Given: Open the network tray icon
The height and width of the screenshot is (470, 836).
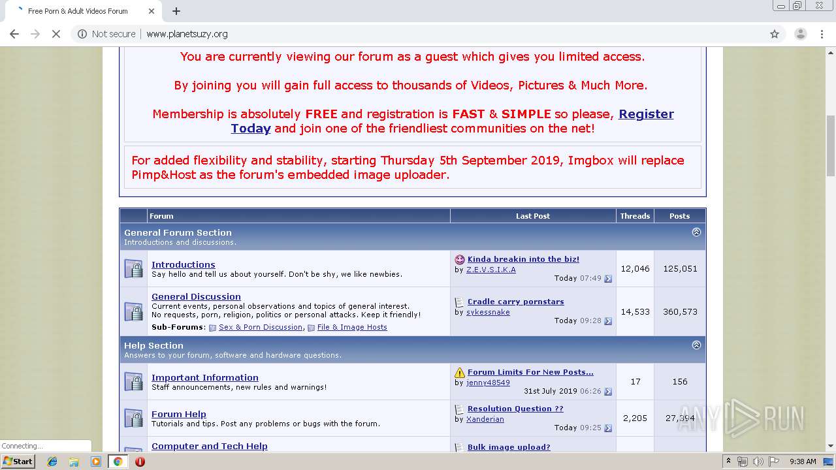Looking at the screenshot, I should (x=743, y=462).
